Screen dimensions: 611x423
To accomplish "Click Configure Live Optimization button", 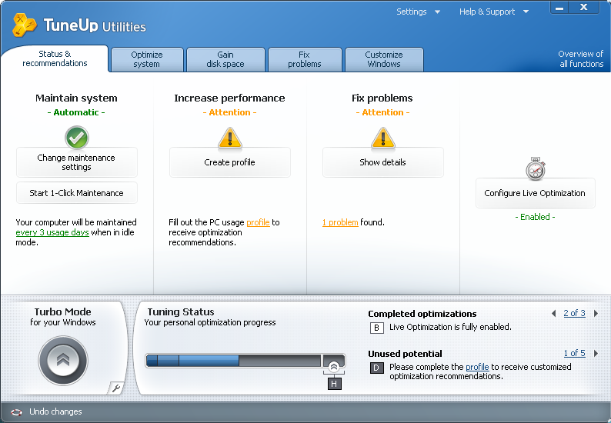I will pos(535,193).
